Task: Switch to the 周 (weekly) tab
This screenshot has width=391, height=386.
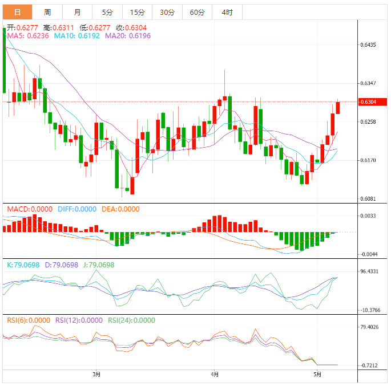Action: [47, 12]
